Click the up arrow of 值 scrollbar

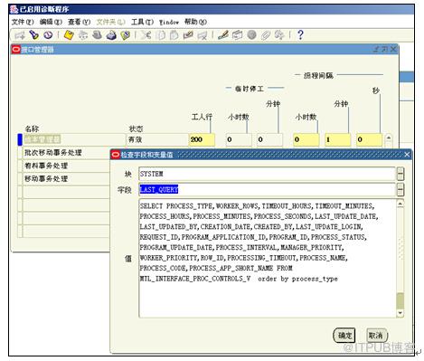click(400, 204)
